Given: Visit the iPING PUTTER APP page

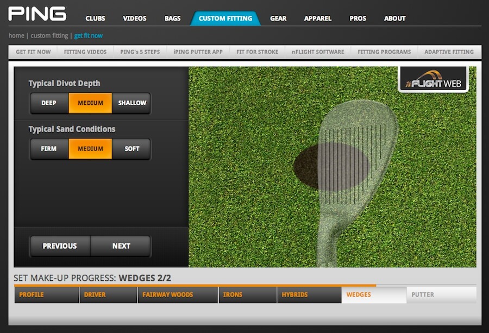Looking at the screenshot, I should tap(198, 52).
